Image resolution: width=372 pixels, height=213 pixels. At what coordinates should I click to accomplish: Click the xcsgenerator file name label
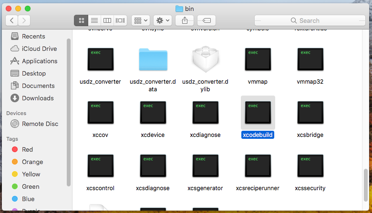pyautogui.click(x=205, y=188)
